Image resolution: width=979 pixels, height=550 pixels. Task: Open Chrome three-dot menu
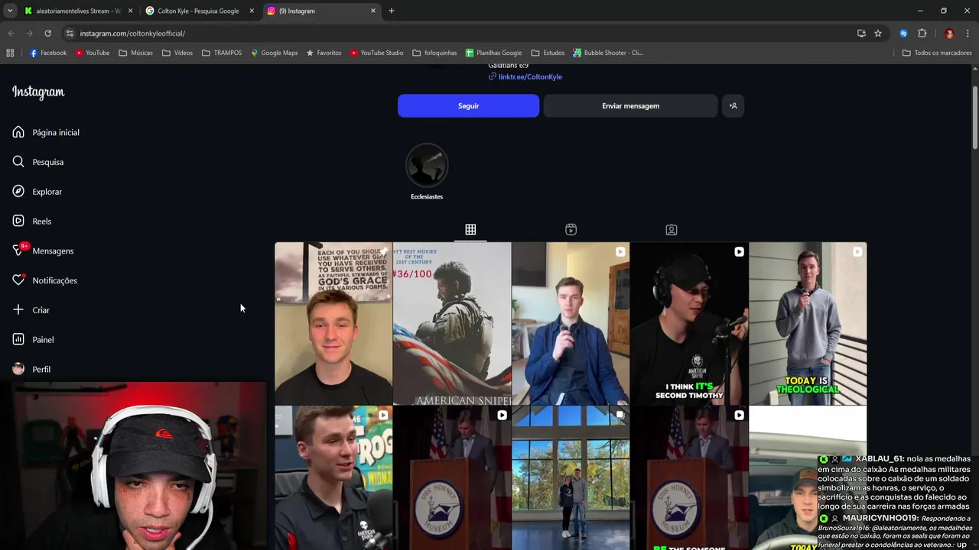click(x=968, y=34)
